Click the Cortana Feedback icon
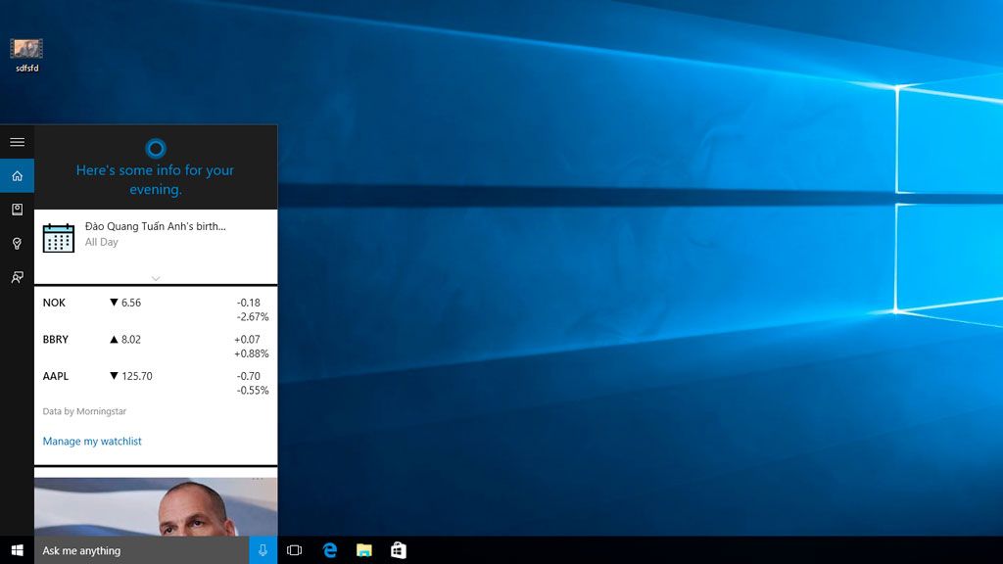This screenshot has width=1003, height=564. (17, 277)
